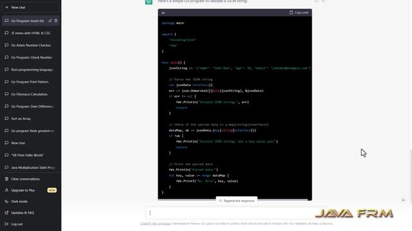
Task: Click chat bubble icon next to Go Fibonacci Calculation
Action: pos(6,94)
